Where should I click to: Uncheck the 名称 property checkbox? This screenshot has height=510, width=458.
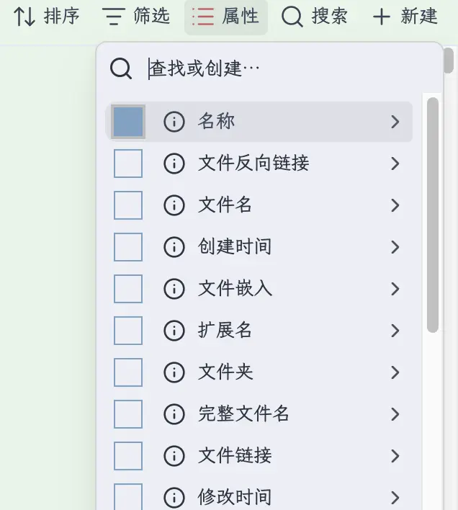click(129, 122)
